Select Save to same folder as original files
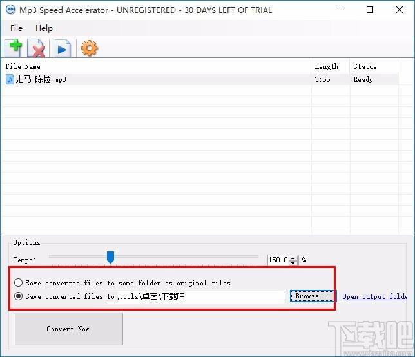Screen dimensions: 415x357 coord(18,283)
